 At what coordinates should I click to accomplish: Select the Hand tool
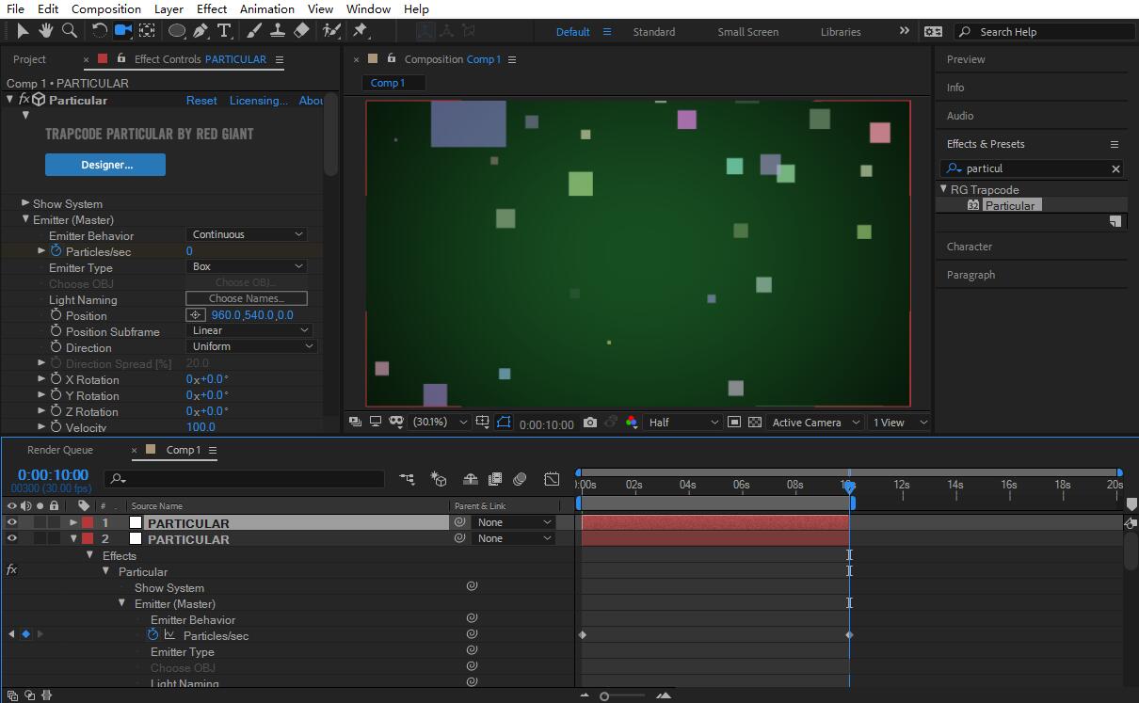pyautogui.click(x=45, y=31)
